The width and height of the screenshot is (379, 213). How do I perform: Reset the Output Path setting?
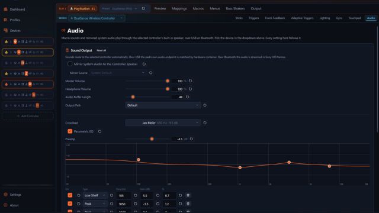click(x=205, y=105)
